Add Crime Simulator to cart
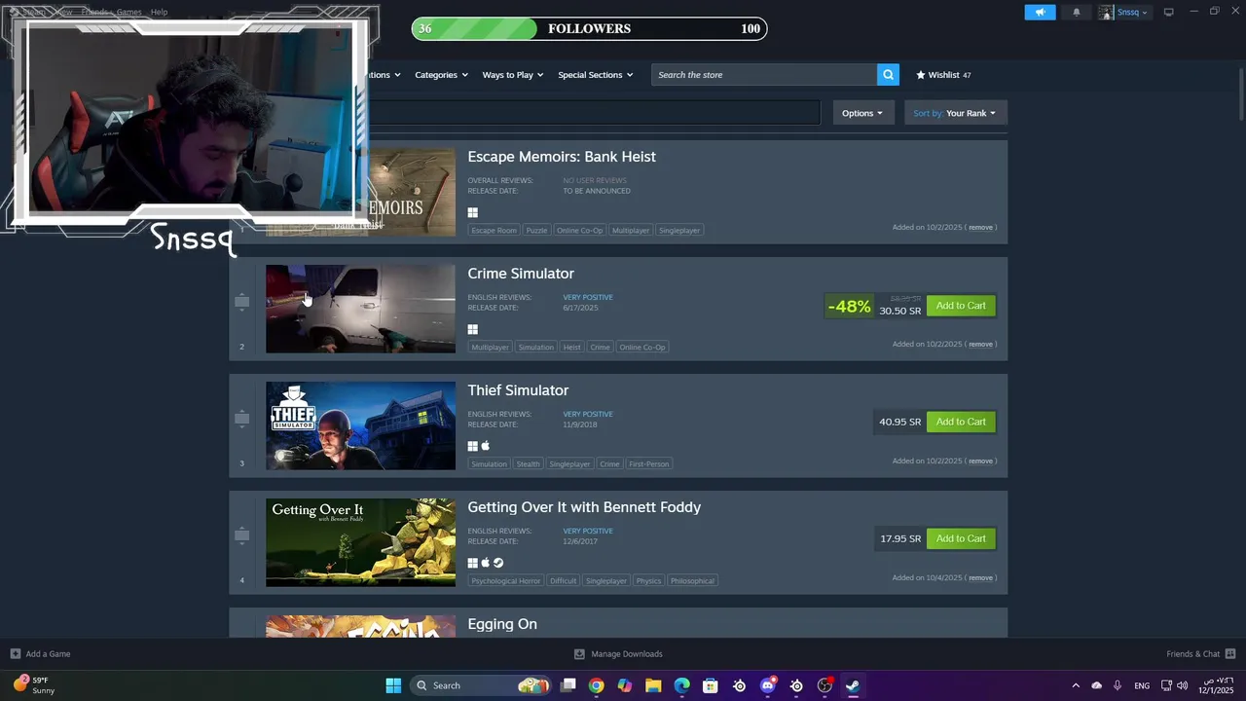 coord(961,306)
